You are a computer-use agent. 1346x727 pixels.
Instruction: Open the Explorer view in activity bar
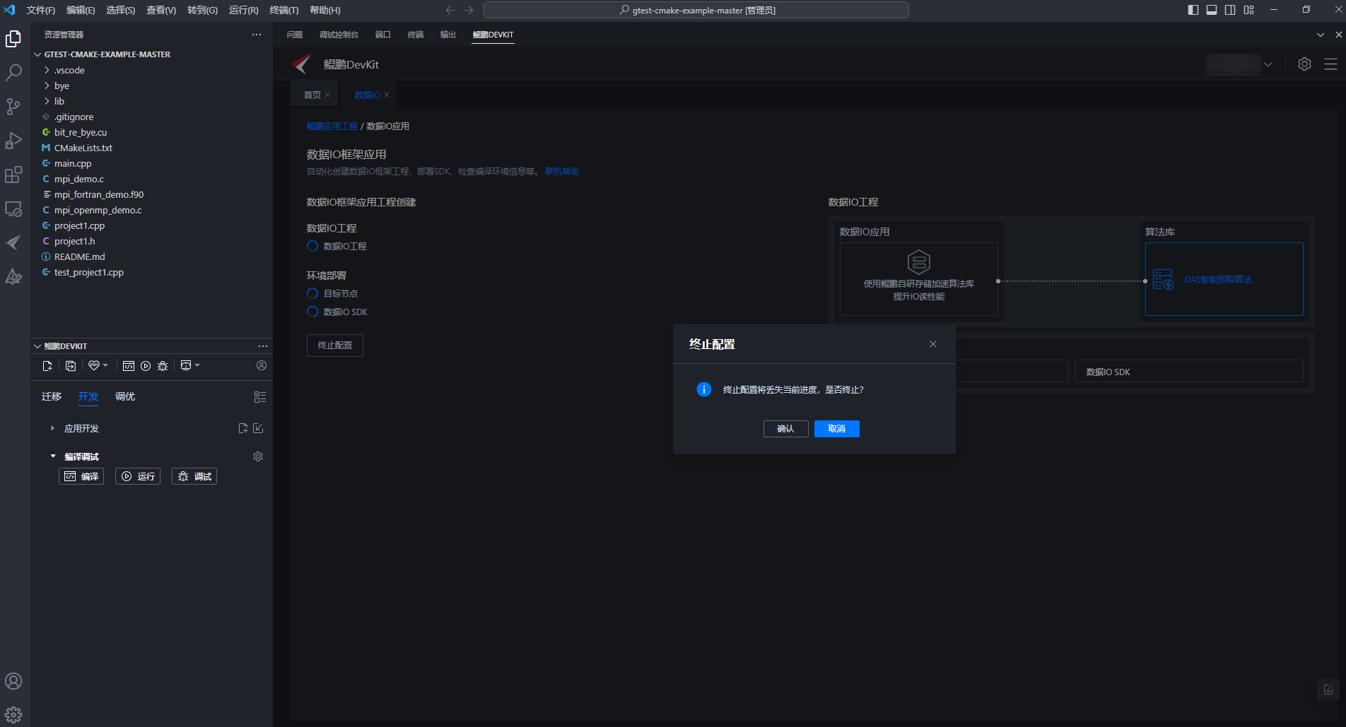13,39
